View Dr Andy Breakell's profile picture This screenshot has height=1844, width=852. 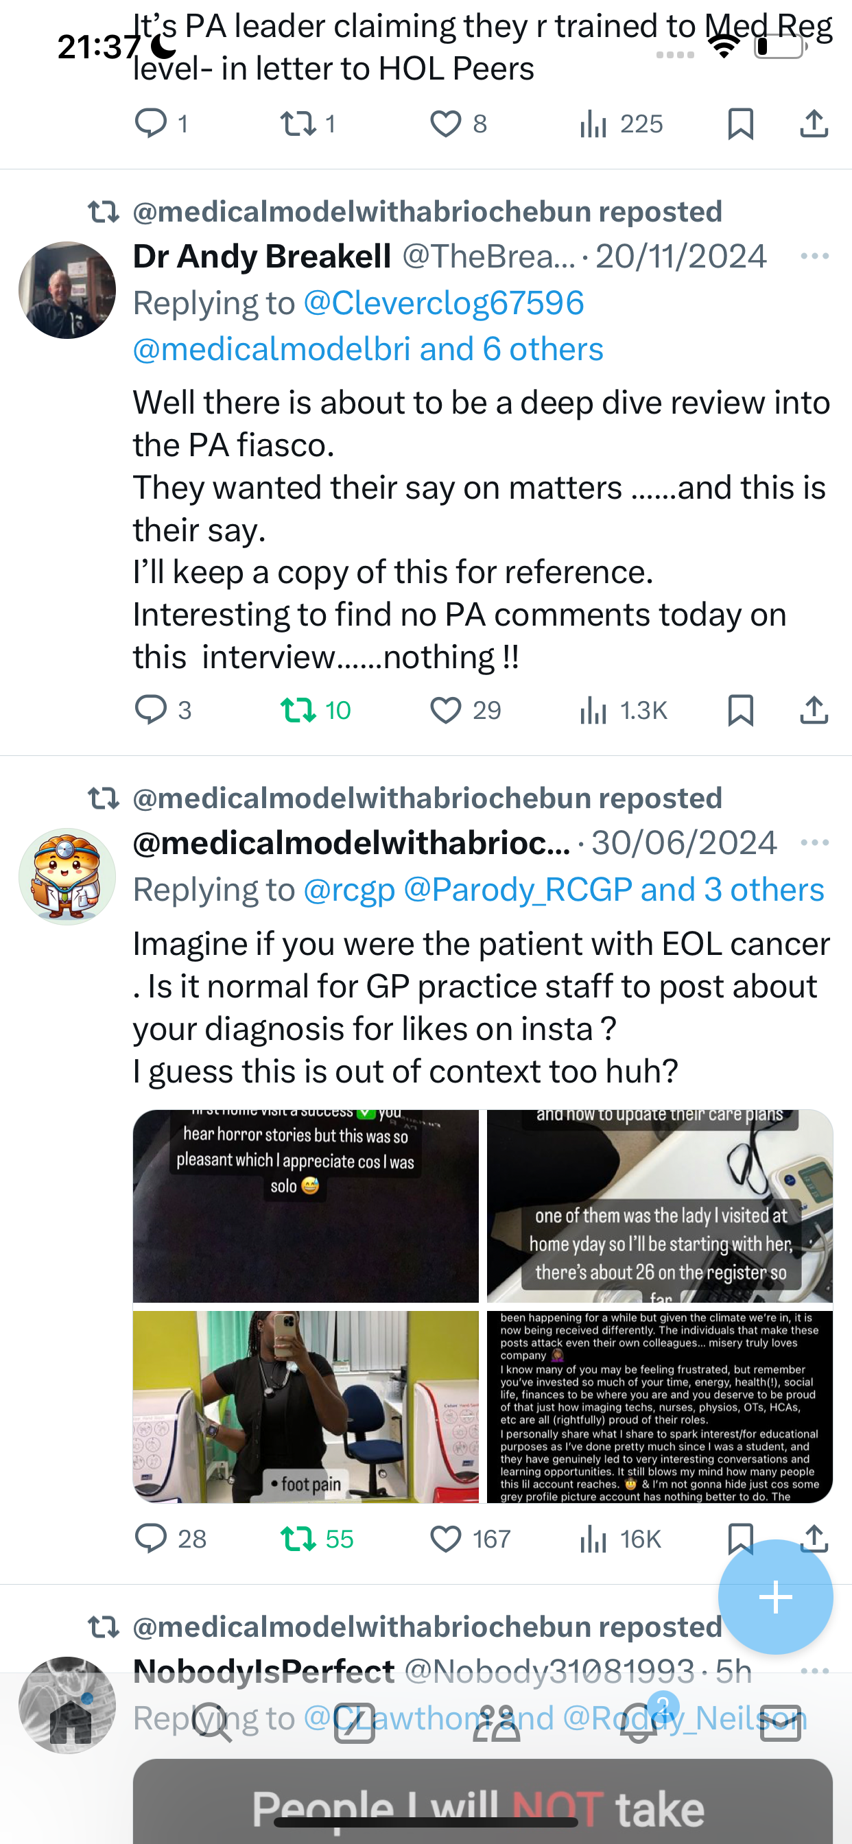coord(67,290)
